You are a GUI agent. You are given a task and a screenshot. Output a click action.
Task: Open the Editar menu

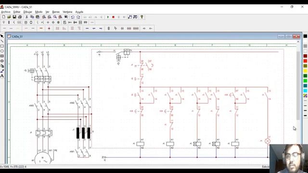pyautogui.click(x=17, y=12)
